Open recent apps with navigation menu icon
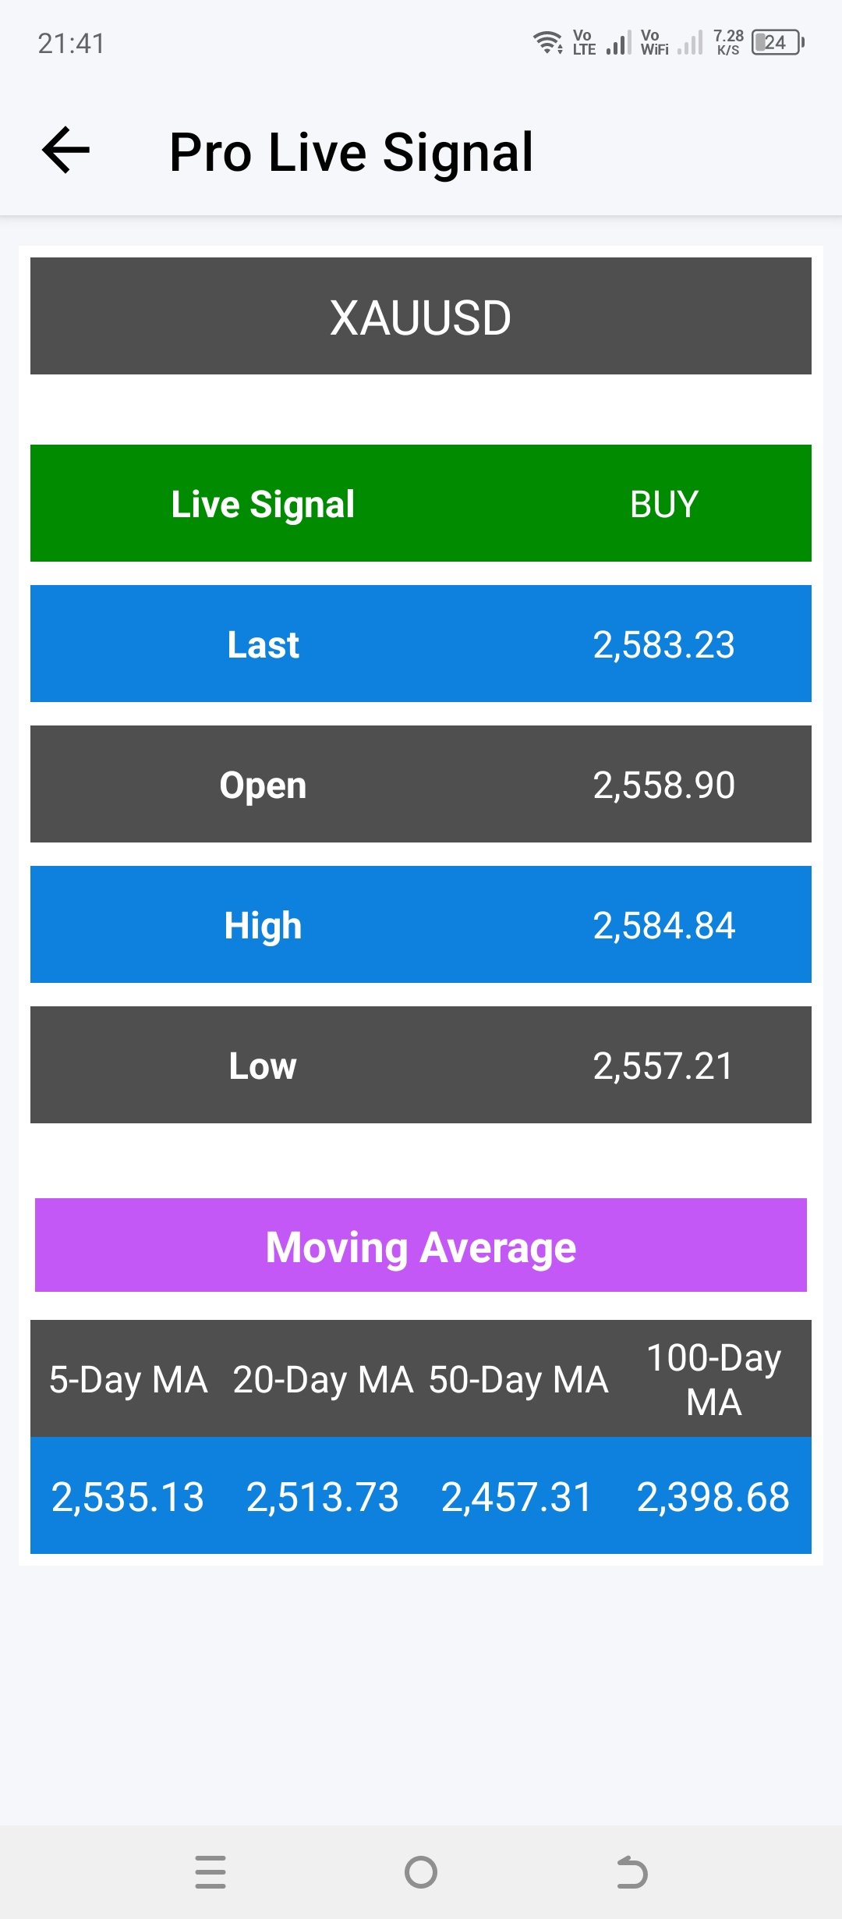842x1919 pixels. (210, 1871)
